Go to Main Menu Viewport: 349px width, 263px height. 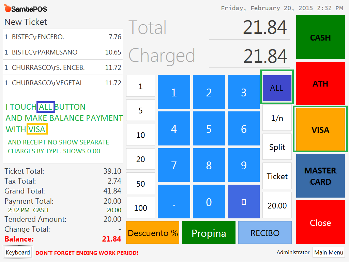pos(329,252)
